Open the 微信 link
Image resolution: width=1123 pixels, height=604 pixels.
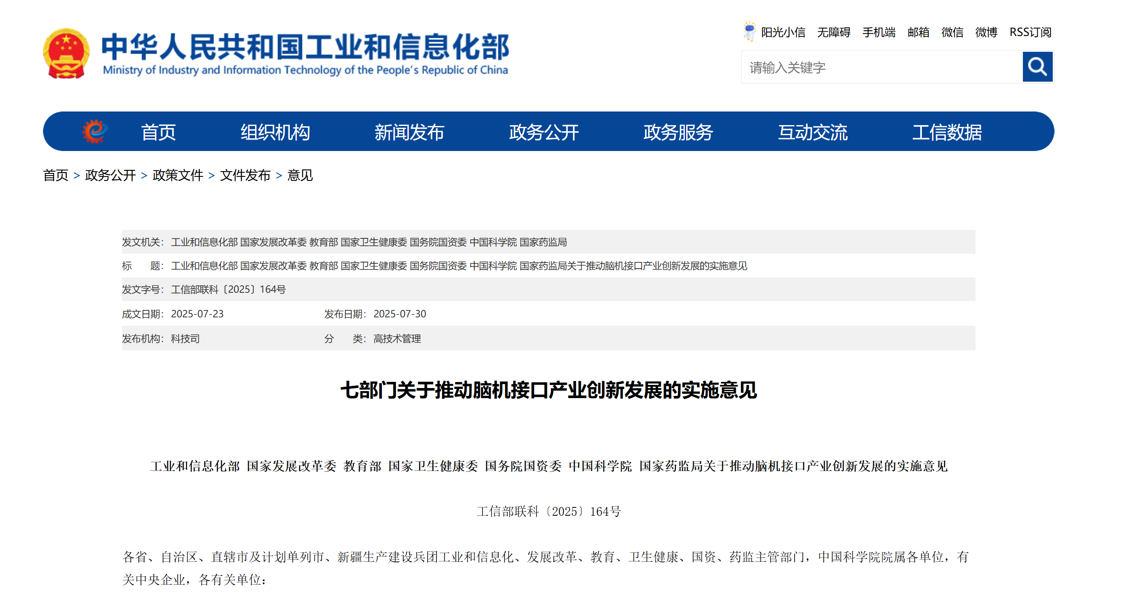pyautogui.click(x=952, y=32)
